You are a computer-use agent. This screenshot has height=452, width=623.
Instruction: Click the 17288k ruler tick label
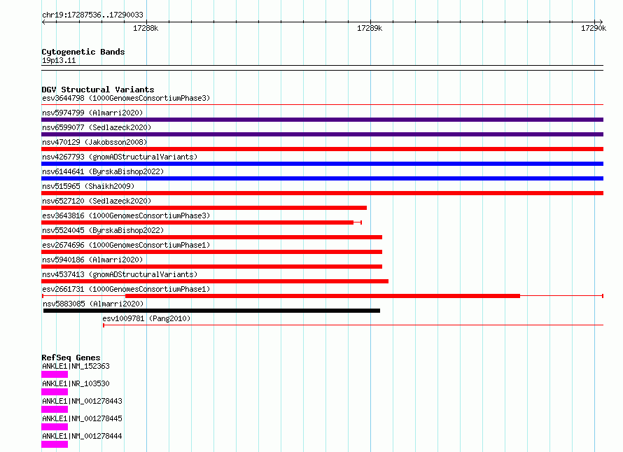tap(146, 28)
